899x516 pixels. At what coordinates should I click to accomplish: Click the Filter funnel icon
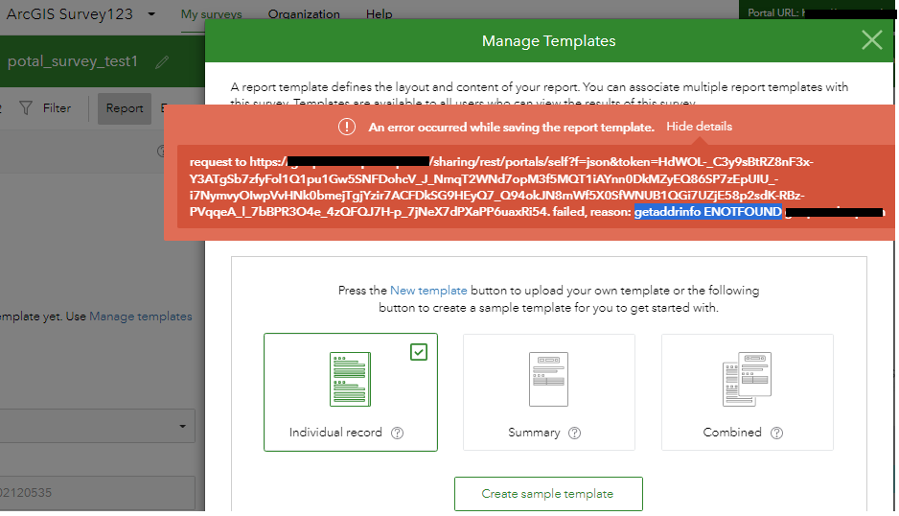pos(26,108)
